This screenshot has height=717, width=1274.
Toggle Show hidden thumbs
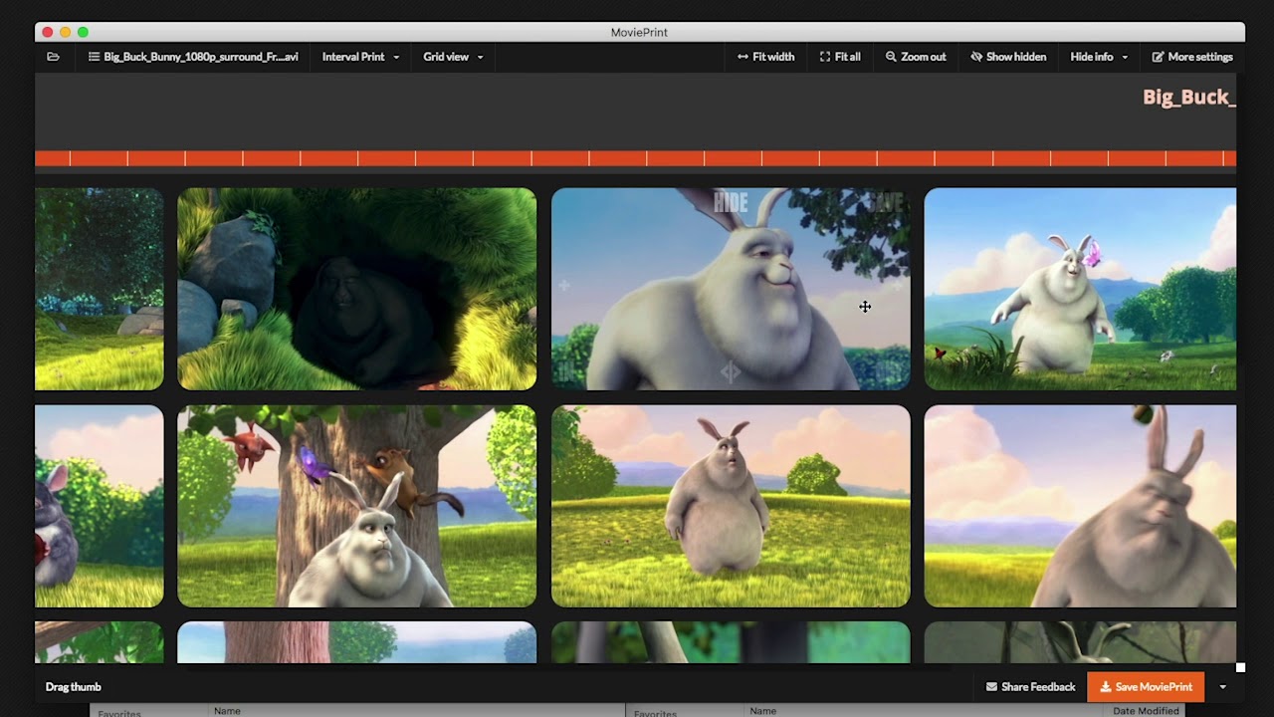click(x=1008, y=57)
